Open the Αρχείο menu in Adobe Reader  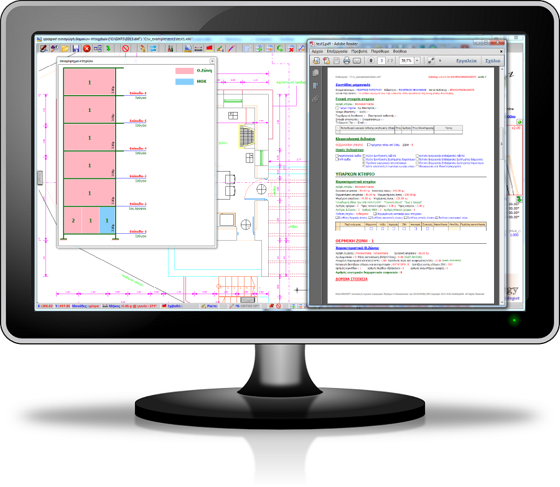(318, 50)
